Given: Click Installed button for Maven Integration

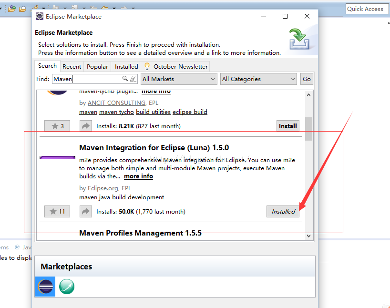Looking at the screenshot, I should pyautogui.click(x=283, y=212).
